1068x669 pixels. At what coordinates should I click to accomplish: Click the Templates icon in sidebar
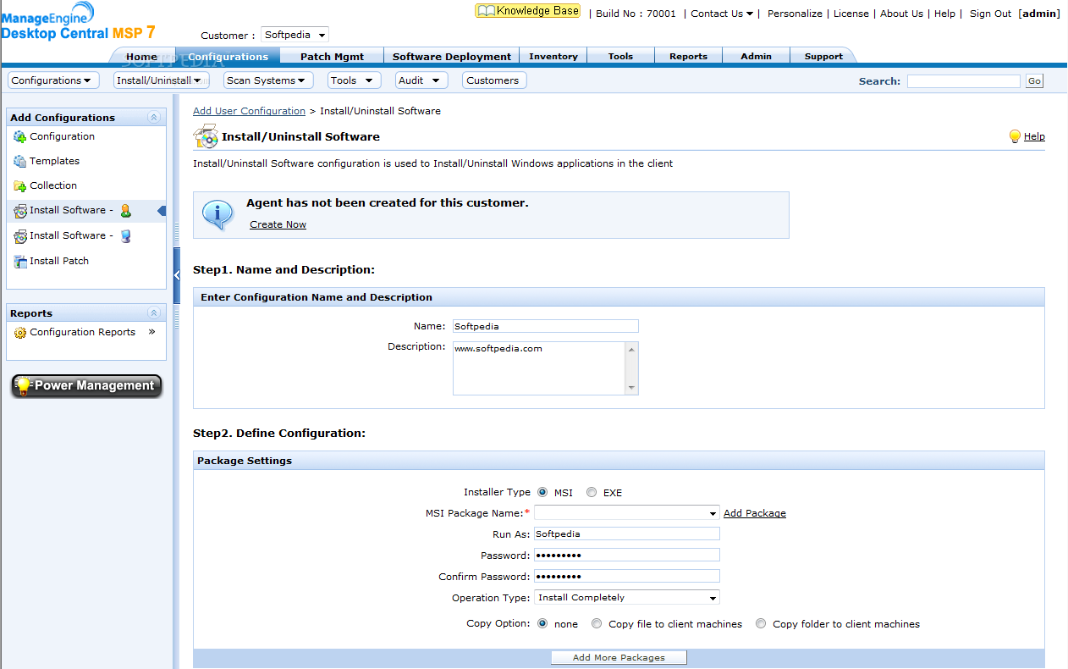point(20,162)
